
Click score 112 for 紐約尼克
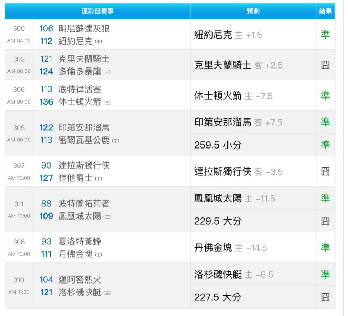click(46, 41)
